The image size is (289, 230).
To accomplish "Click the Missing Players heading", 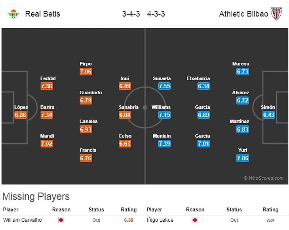I will pyautogui.click(x=36, y=196).
